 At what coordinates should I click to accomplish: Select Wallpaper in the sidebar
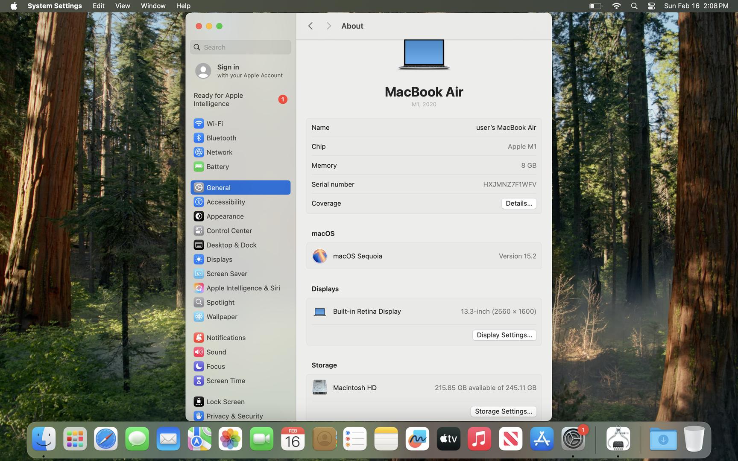(222, 317)
